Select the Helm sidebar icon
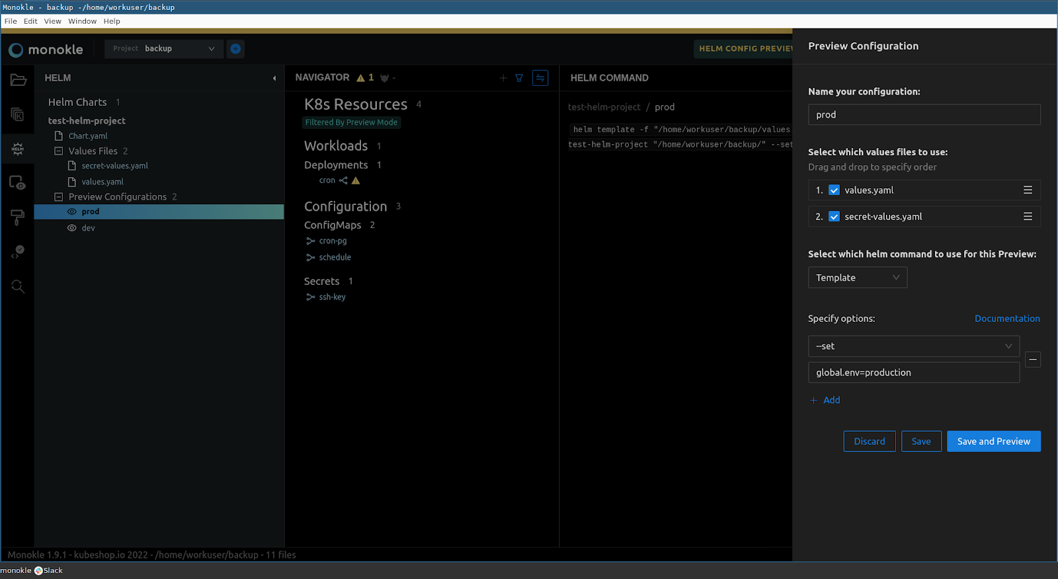The image size is (1058, 579). 18,149
